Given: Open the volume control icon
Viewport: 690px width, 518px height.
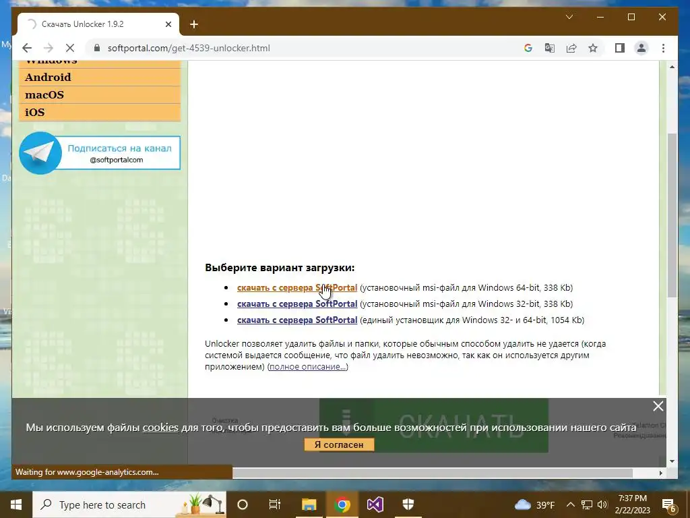Looking at the screenshot, I should [x=602, y=505].
